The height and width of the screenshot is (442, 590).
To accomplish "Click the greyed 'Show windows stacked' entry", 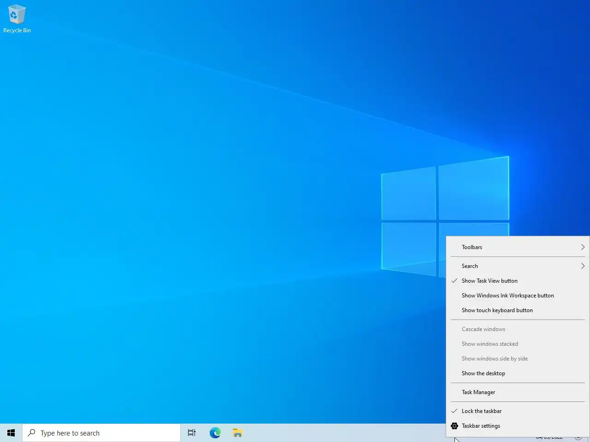I will [x=518, y=344].
